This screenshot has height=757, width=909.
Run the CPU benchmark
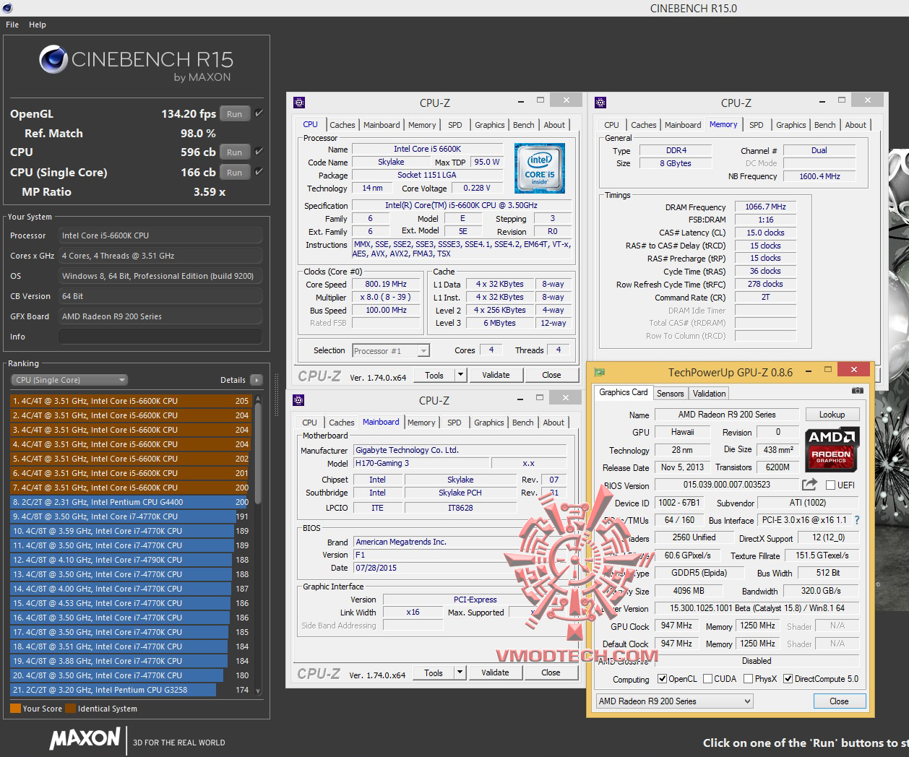coord(234,152)
